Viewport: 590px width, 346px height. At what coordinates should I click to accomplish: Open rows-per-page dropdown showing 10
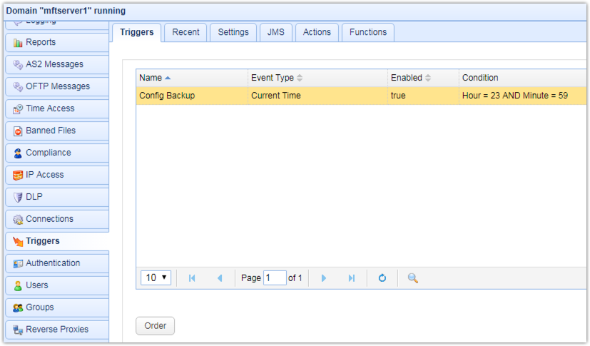156,278
